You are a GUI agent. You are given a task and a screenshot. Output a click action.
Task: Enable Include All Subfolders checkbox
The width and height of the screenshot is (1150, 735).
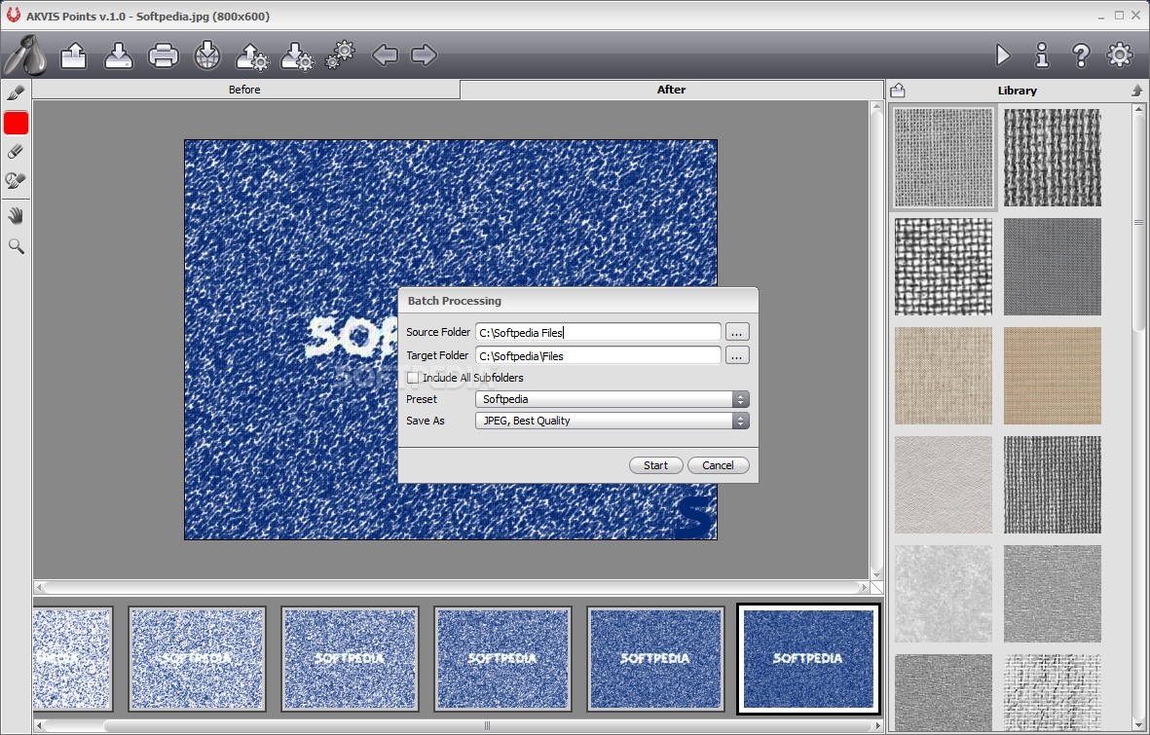(x=413, y=378)
